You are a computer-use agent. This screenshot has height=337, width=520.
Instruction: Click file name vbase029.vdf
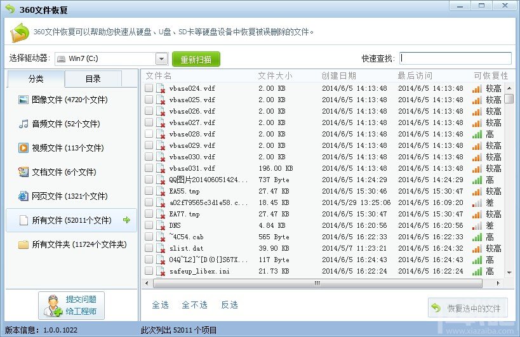(192, 145)
